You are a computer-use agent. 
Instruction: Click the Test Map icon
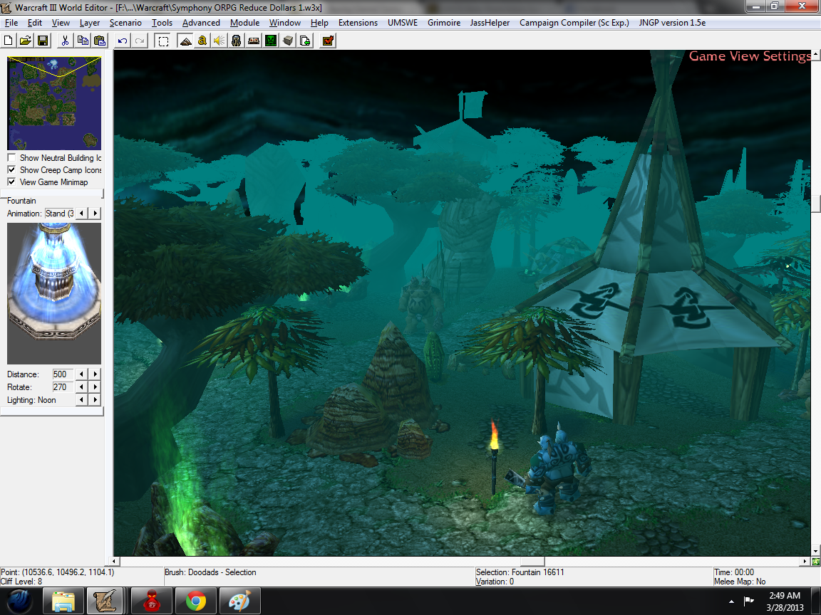329,41
